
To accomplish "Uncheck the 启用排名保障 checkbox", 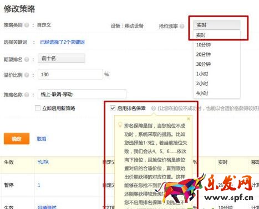I will point(113,108).
